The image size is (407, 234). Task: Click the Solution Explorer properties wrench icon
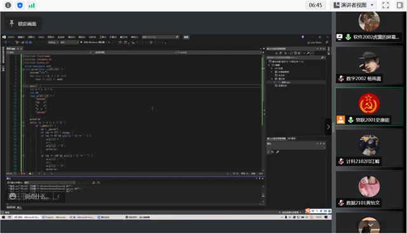click(308, 53)
